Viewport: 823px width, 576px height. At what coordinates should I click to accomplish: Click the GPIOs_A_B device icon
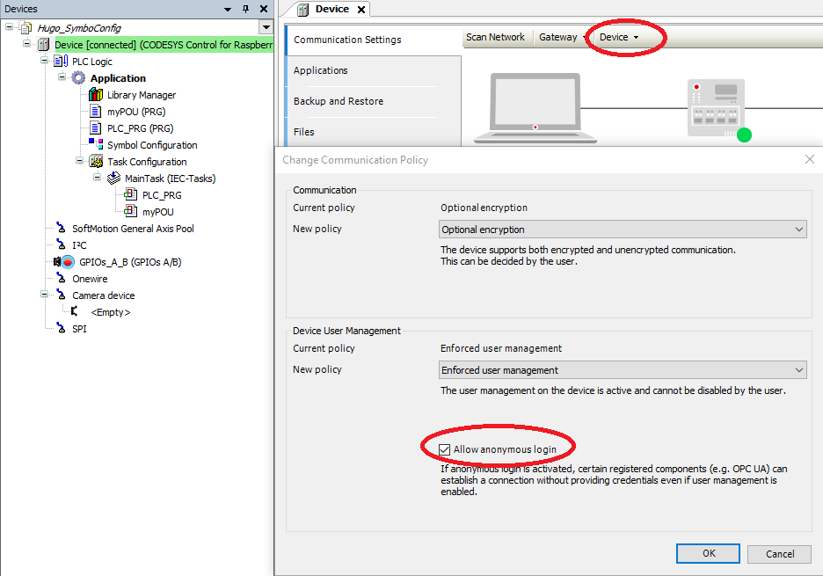[62, 262]
